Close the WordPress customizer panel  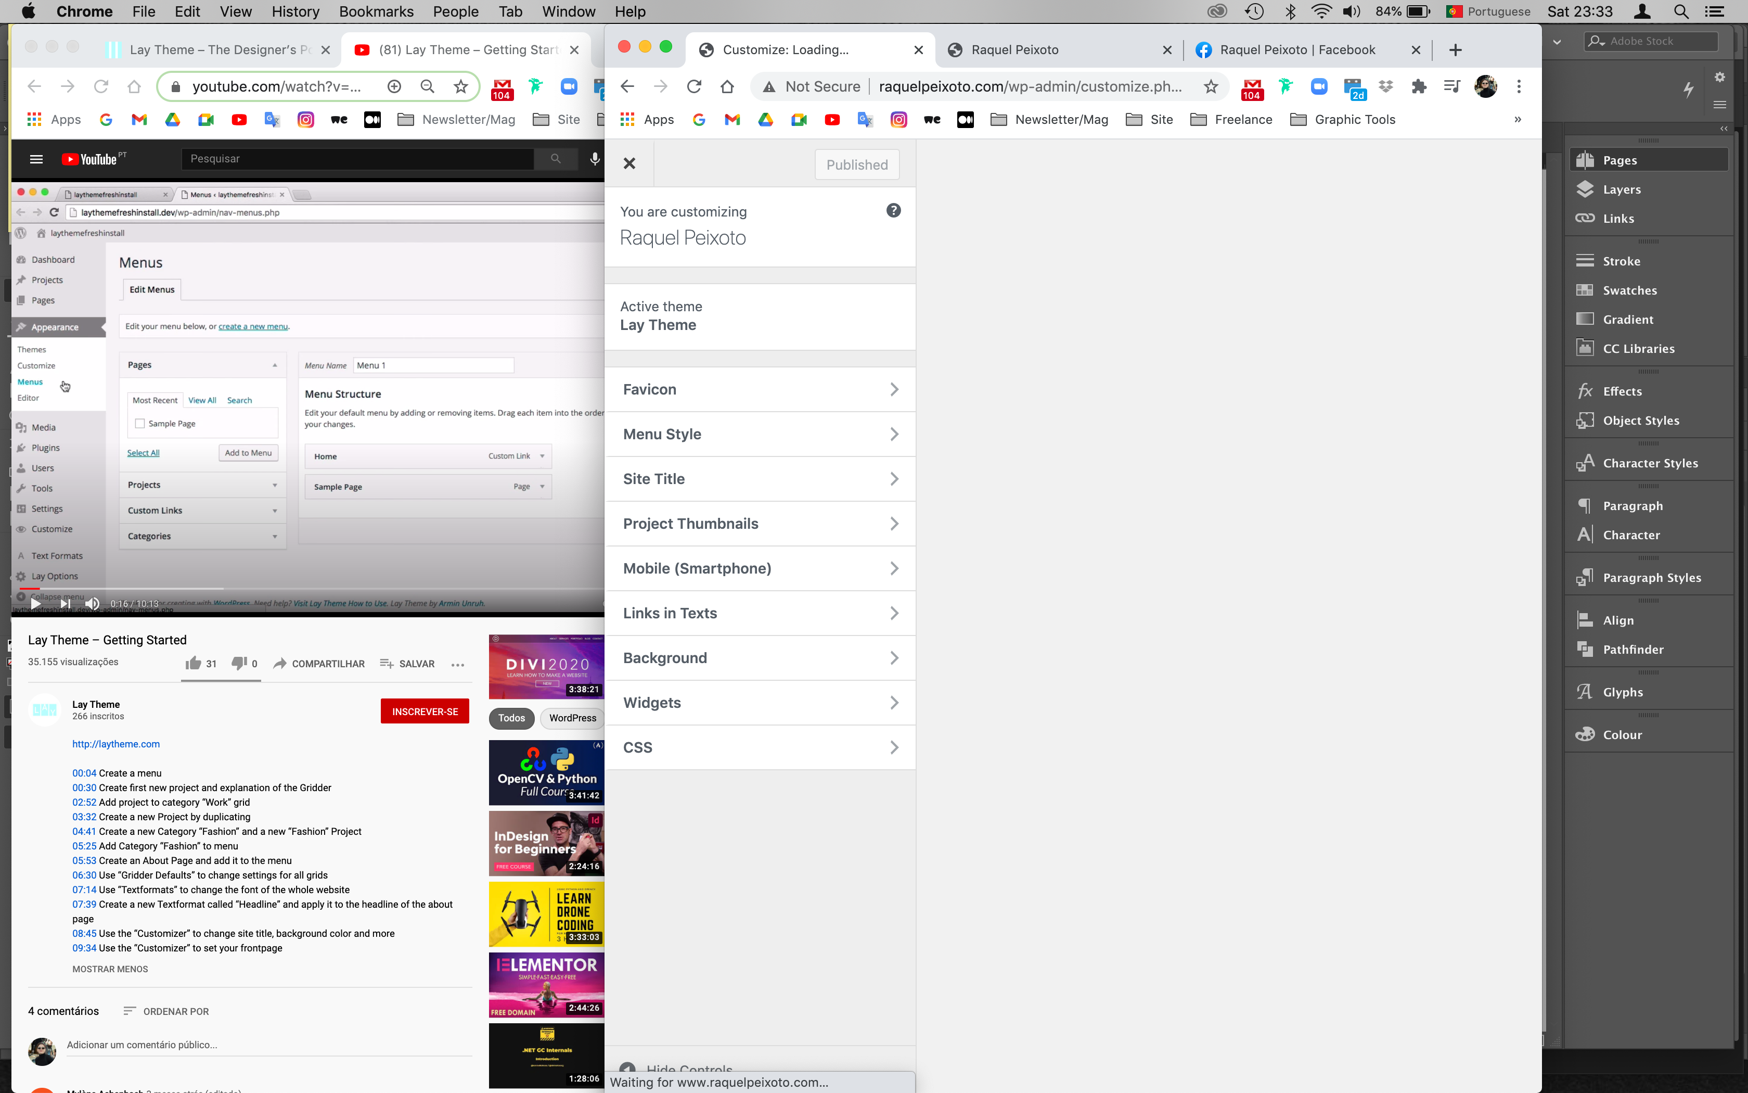(x=629, y=164)
